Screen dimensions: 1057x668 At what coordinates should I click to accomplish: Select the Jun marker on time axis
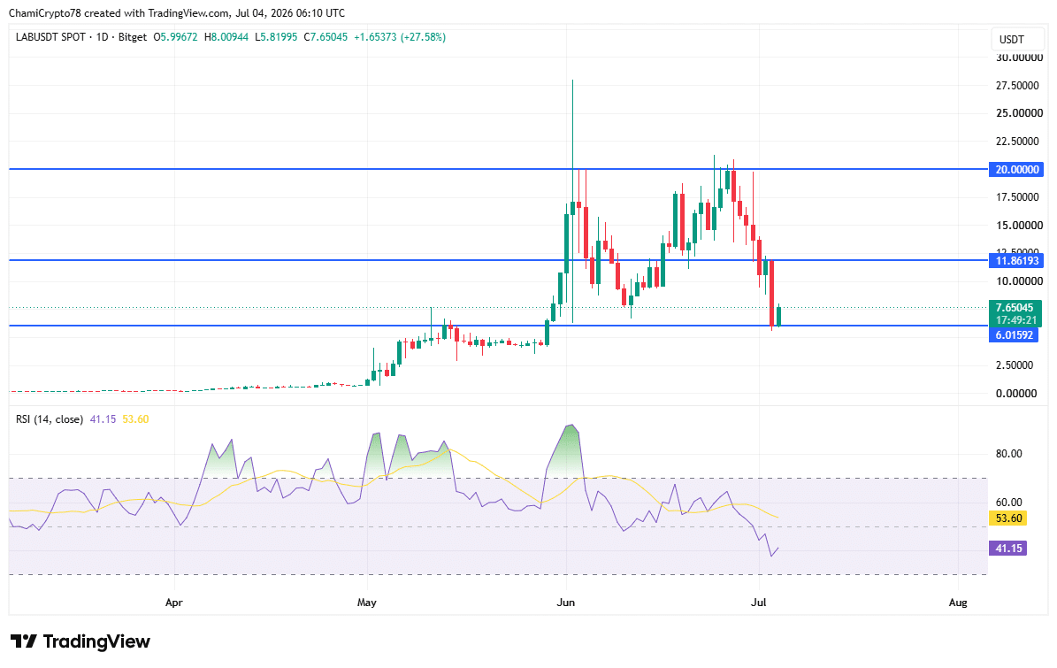(x=565, y=602)
